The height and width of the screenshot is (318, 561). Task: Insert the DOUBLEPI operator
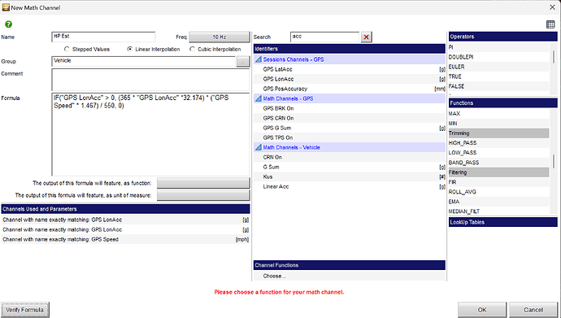tap(498, 57)
